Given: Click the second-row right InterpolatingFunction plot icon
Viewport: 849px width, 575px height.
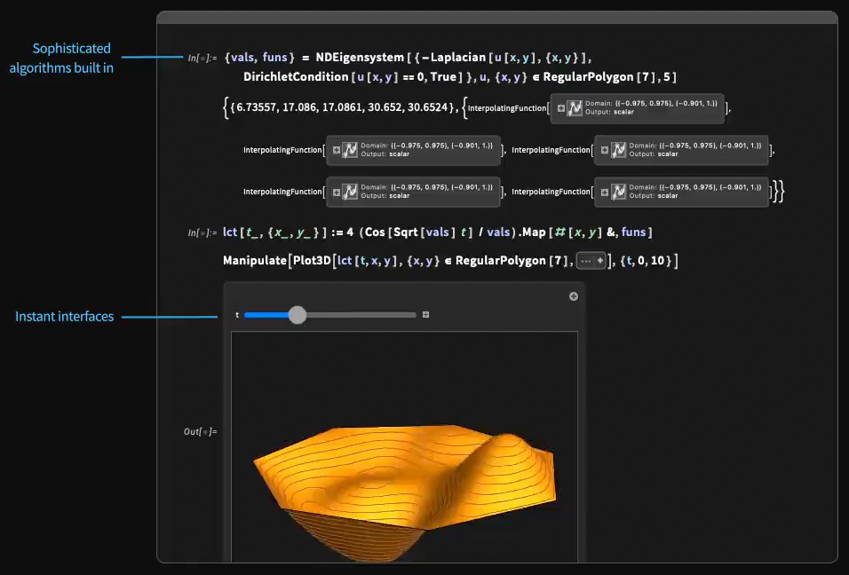Looking at the screenshot, I should click(619, 150).
